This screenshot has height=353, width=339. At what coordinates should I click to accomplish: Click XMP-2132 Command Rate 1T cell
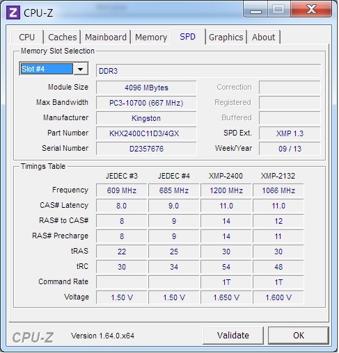[x=278, y=282]
